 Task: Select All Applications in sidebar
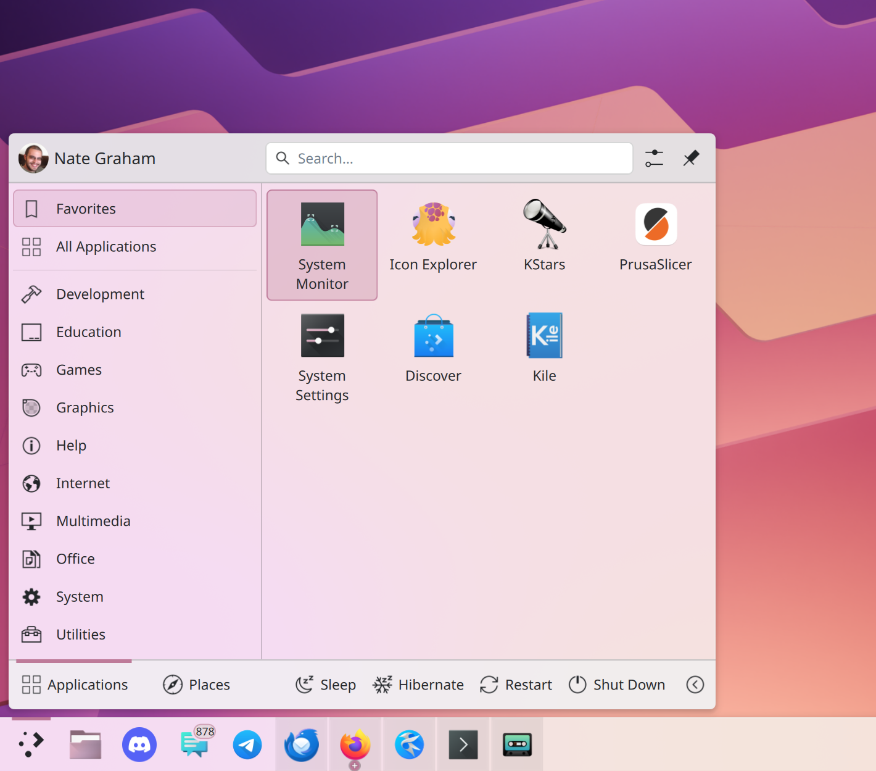[x=106, y=247]
